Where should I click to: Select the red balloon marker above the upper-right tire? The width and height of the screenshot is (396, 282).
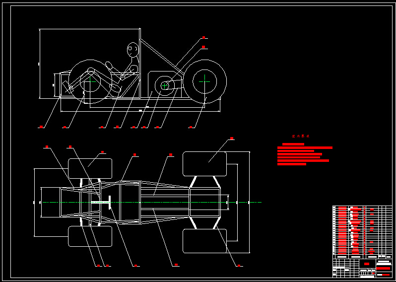pos(232,138)
